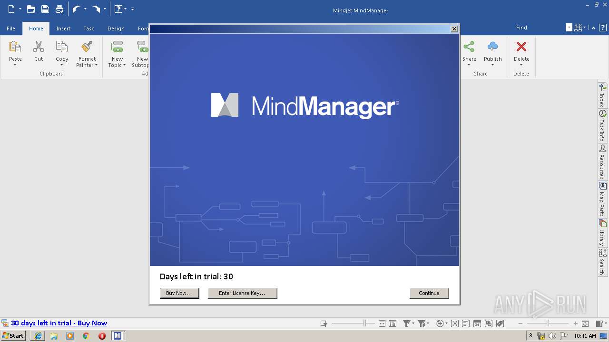Click Continue in the trial dialog

pyautogui.click(x=429, y=293)
